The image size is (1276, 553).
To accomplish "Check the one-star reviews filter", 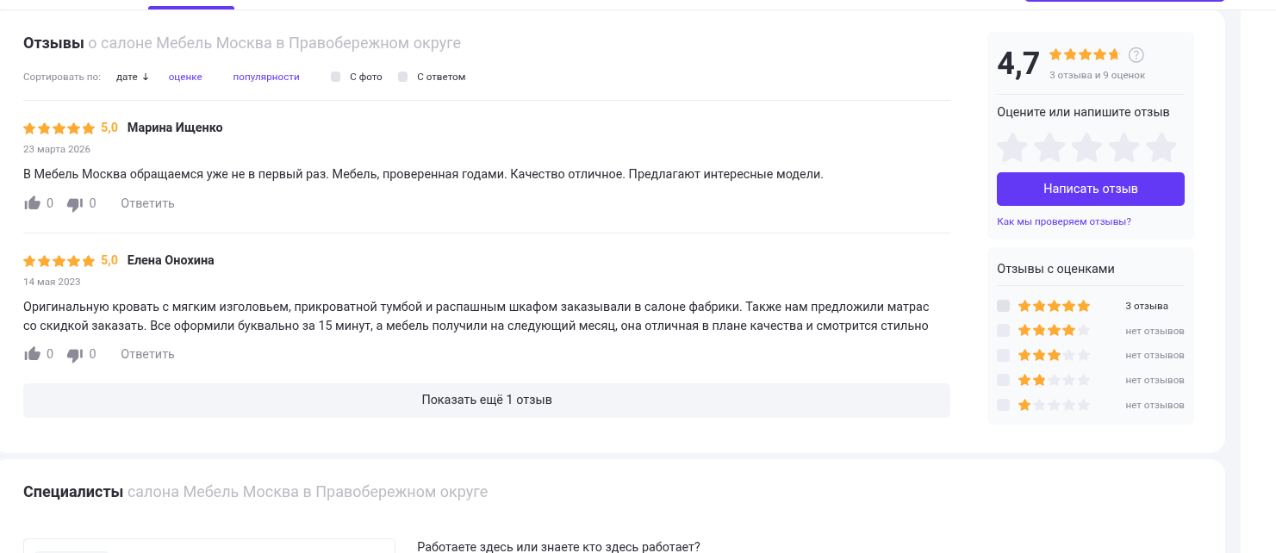I will coord(1003,405).
